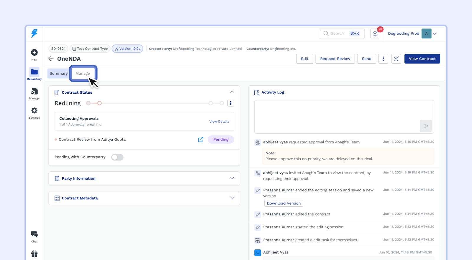
Task: Open external link for Contract Review
Action: [x=201, y=140]
